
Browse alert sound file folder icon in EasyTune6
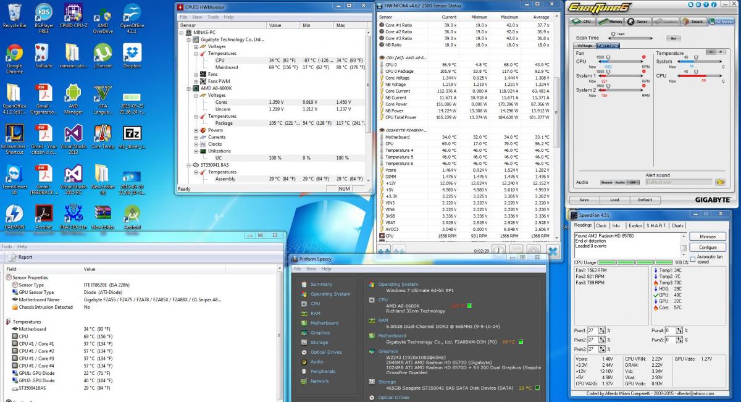[720, 182]
